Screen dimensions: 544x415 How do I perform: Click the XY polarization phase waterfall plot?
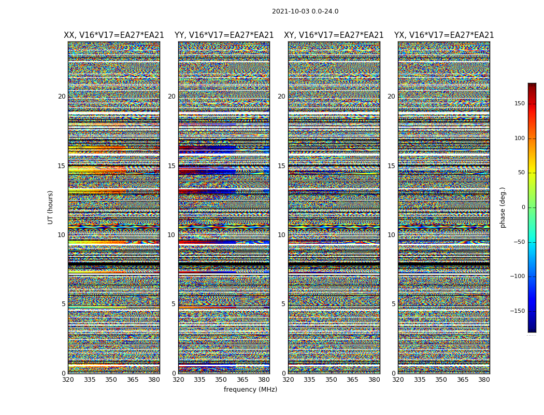334,208
